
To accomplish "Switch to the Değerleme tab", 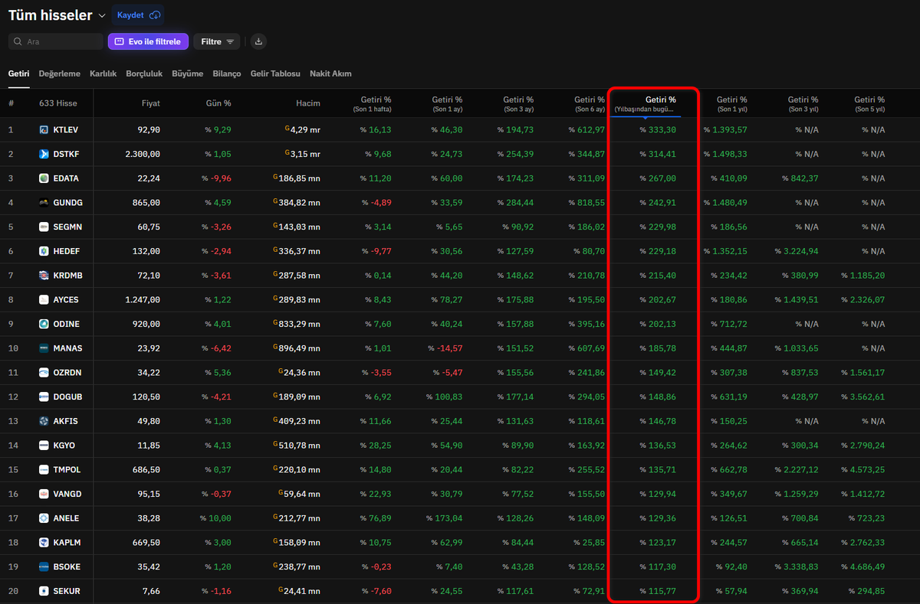I will click(x=60, y=73).
